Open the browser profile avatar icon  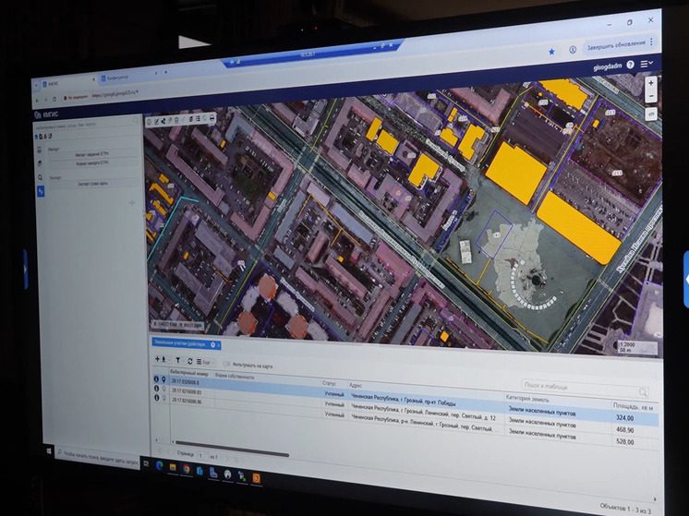coord(573,50)
